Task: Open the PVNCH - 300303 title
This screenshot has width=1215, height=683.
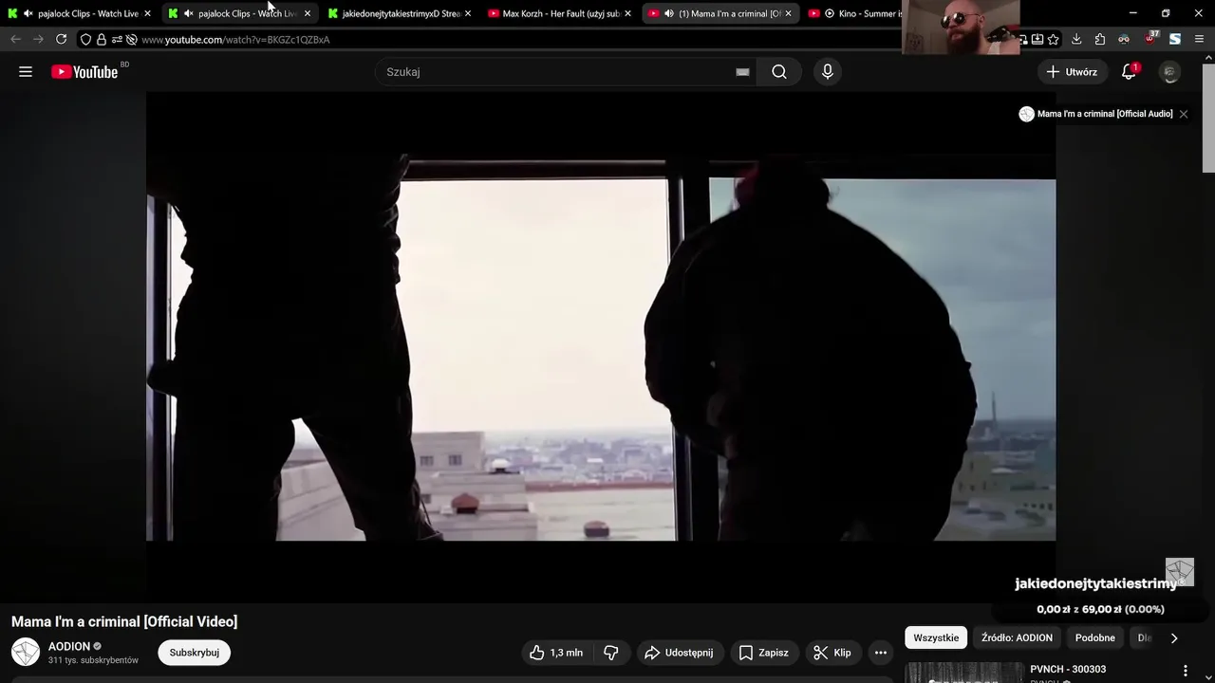Action: 1068,669
